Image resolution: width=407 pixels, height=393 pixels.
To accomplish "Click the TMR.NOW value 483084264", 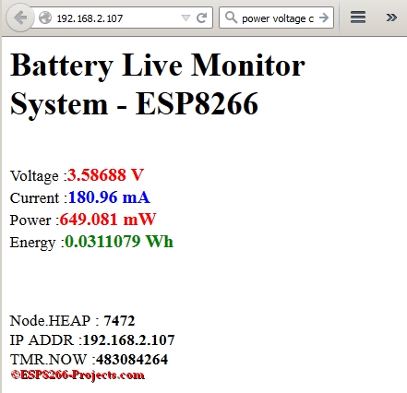I will point(132,360).
